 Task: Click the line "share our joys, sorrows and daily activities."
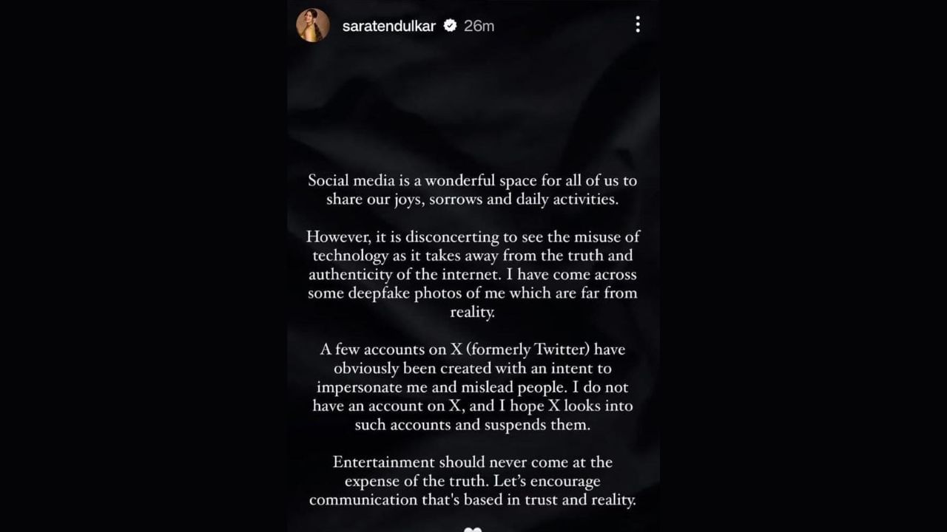click(472, 199)
